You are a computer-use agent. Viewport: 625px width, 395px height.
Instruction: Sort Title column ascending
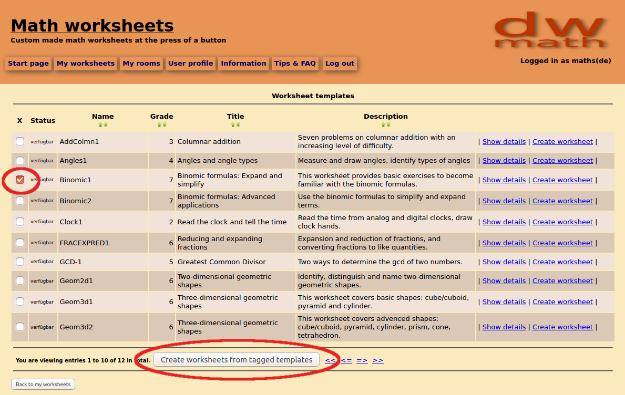click(232, 124)
